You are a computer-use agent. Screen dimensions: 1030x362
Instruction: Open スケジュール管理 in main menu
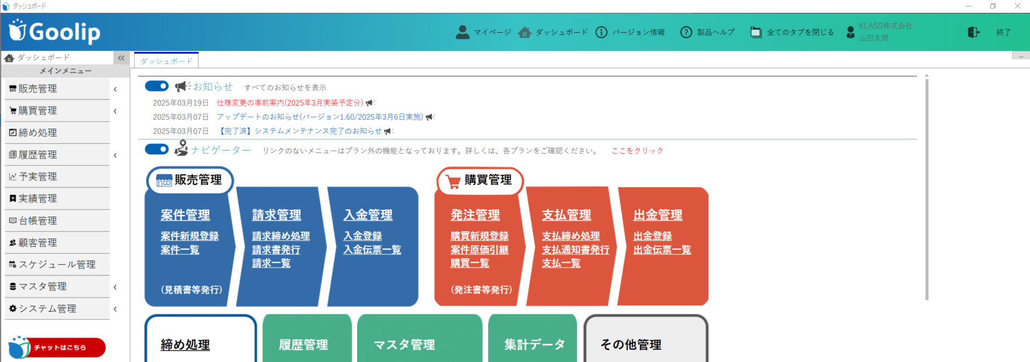click(57, 264)
